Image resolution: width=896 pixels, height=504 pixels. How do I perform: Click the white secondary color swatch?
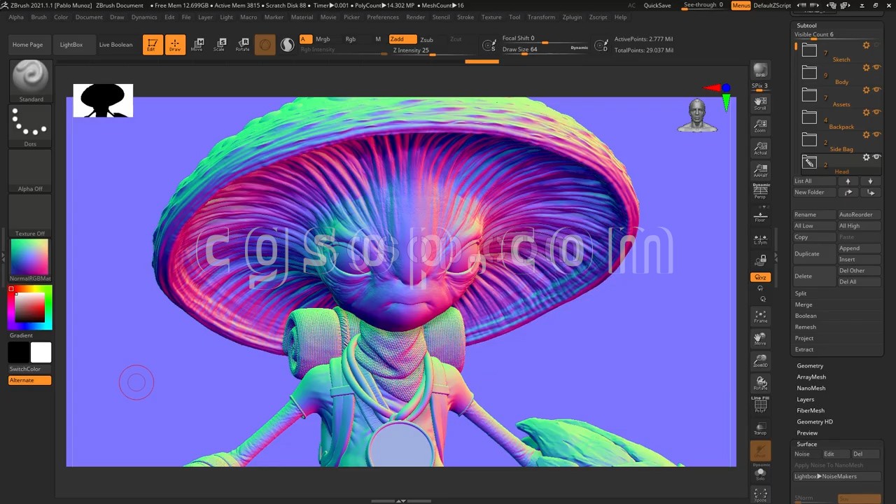tap(41, 353)
